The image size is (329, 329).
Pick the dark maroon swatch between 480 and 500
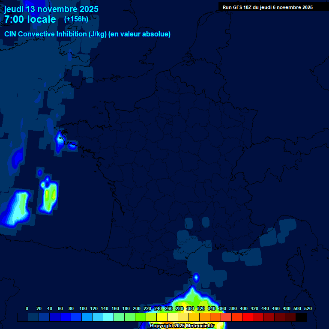290,317
